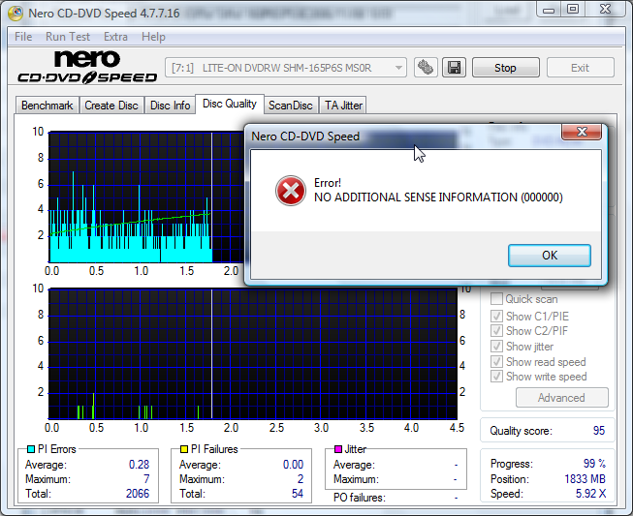
Task: Toggle the Show C1/PIE checkbox
Action: click(x=496, y=316)
